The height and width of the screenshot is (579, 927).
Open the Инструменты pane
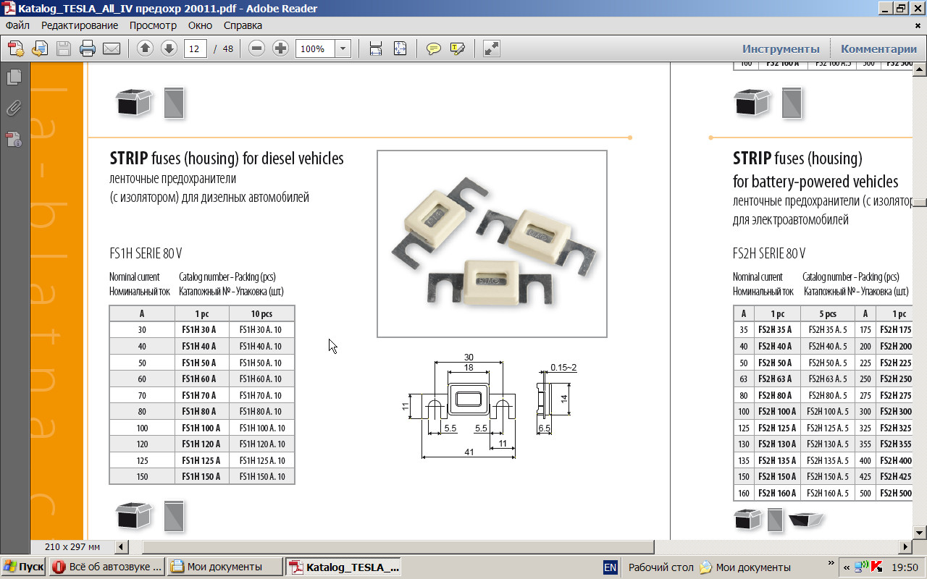coord(781,49)
